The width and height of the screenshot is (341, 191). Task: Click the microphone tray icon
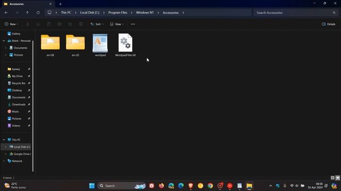click(285, 186)
